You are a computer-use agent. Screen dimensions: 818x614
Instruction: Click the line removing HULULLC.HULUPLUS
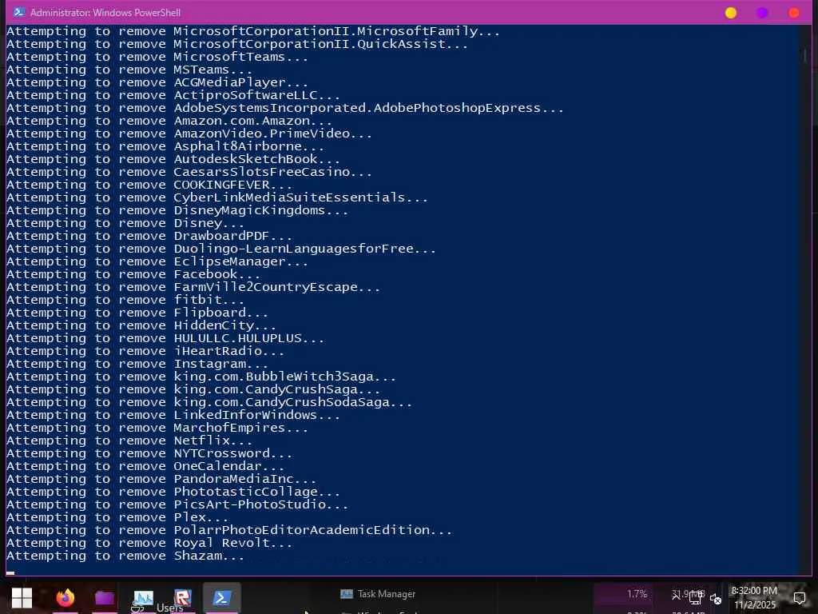[165, 338]
